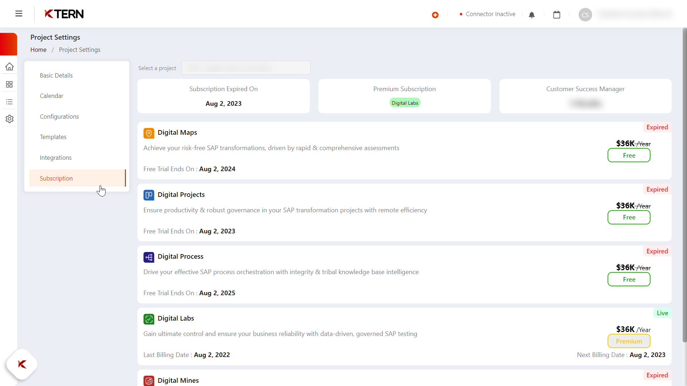Click Free button for Digital Projects

click(629, 217)
